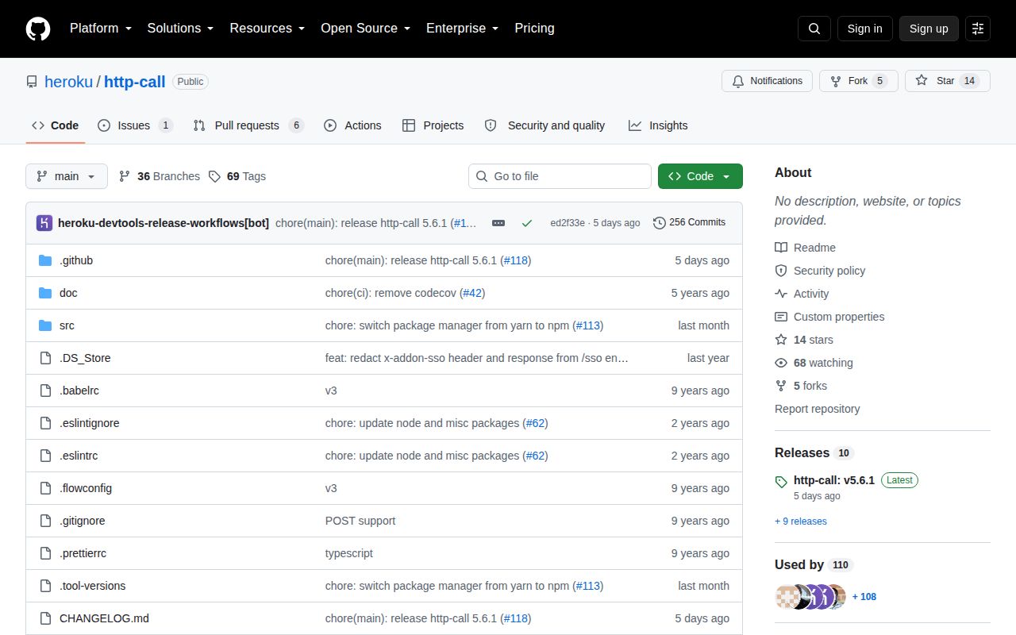Open the http-call repository link
This screenshot has width=1016, height=635.
coord(135,82)
